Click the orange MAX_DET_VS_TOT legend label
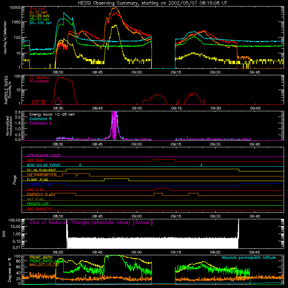The image size is (288, 288). point(45,265)
